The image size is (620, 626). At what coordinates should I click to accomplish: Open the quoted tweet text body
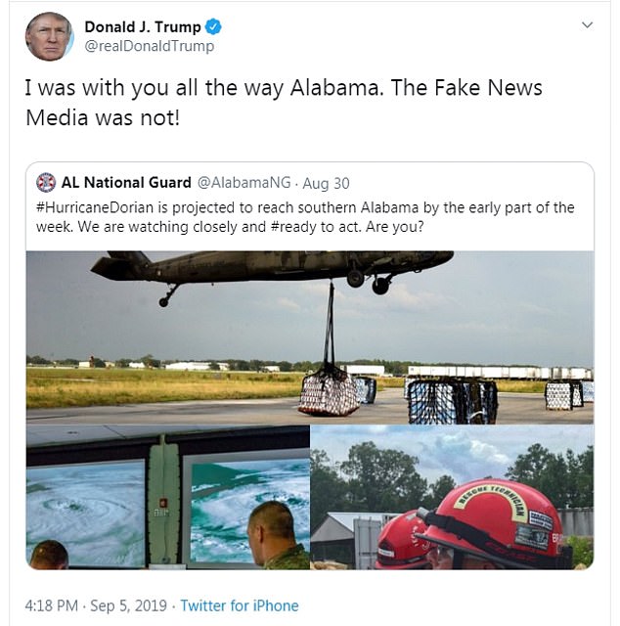305,217
